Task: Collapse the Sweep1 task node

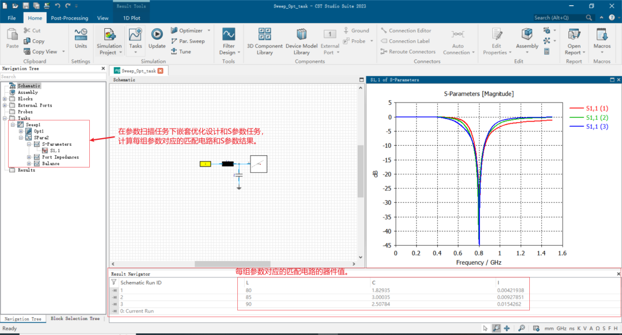Action: 13,124
